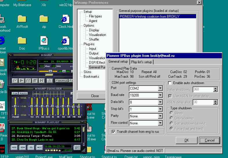
Task: Click the Winamp volume slider
Action: pos(48,71)
